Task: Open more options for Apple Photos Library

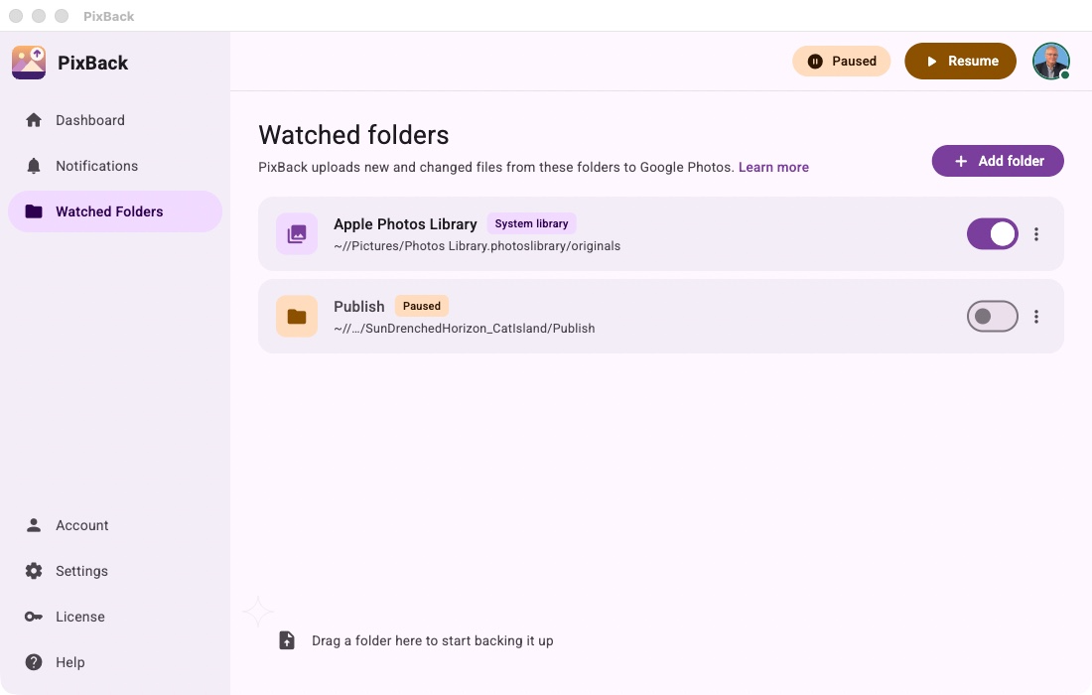Action: (1036, 234)
